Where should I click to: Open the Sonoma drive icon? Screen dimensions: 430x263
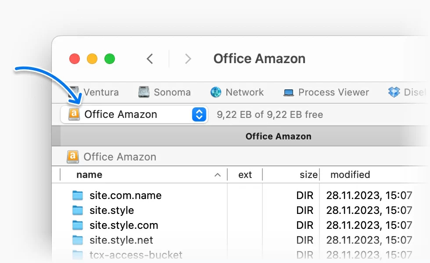144,92
